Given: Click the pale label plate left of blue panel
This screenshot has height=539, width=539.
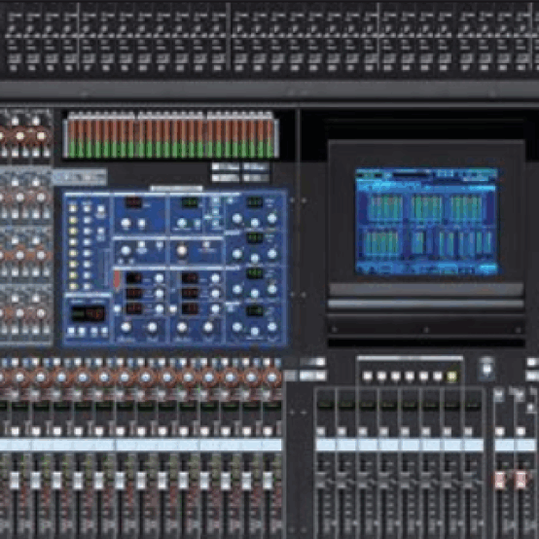Looking at the screenshot, I should click(80, 177).
